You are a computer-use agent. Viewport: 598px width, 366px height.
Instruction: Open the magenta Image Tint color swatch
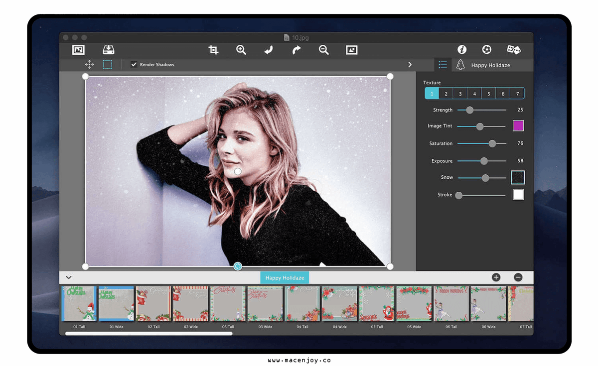pyautogui.click(x=518, y=126)
